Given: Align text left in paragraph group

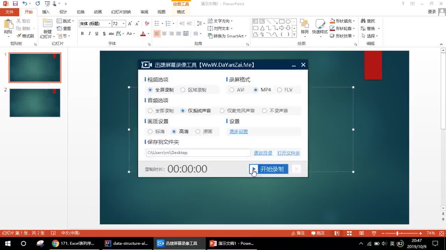Looking at the screenshot, I should point(157,34).
